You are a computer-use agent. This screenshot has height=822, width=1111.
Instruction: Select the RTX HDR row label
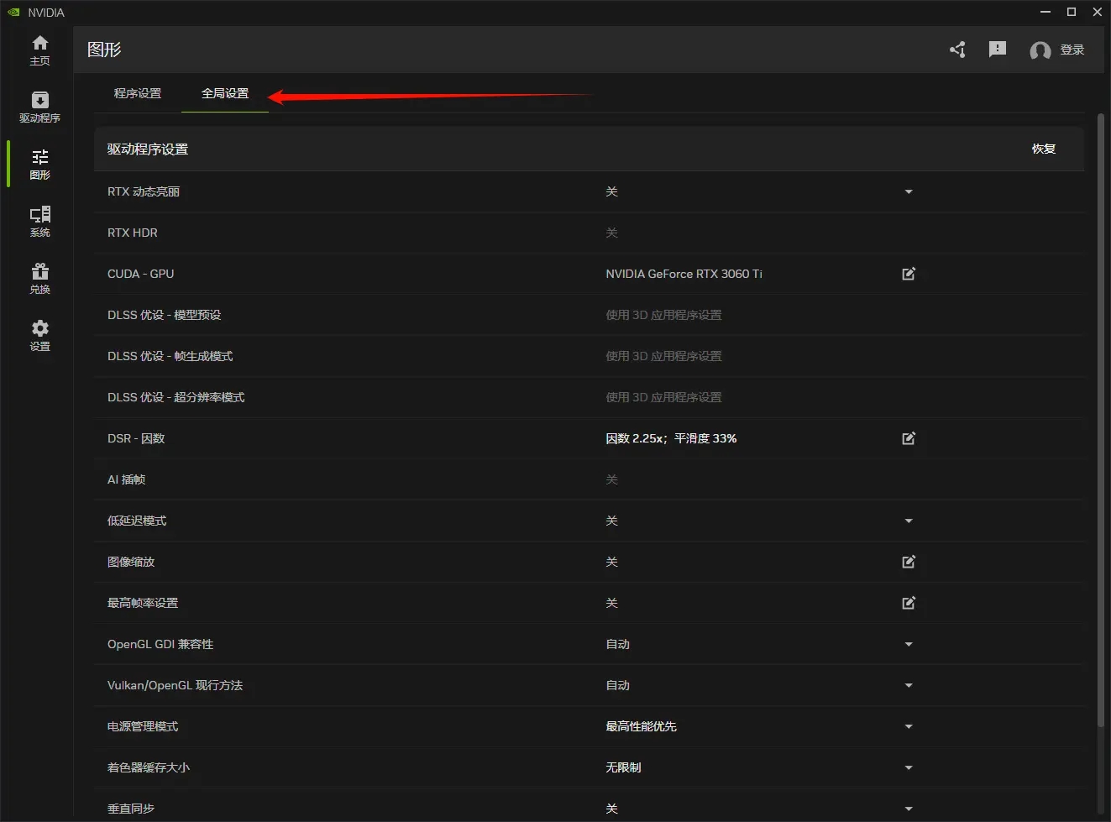click(x=133, y=233)
